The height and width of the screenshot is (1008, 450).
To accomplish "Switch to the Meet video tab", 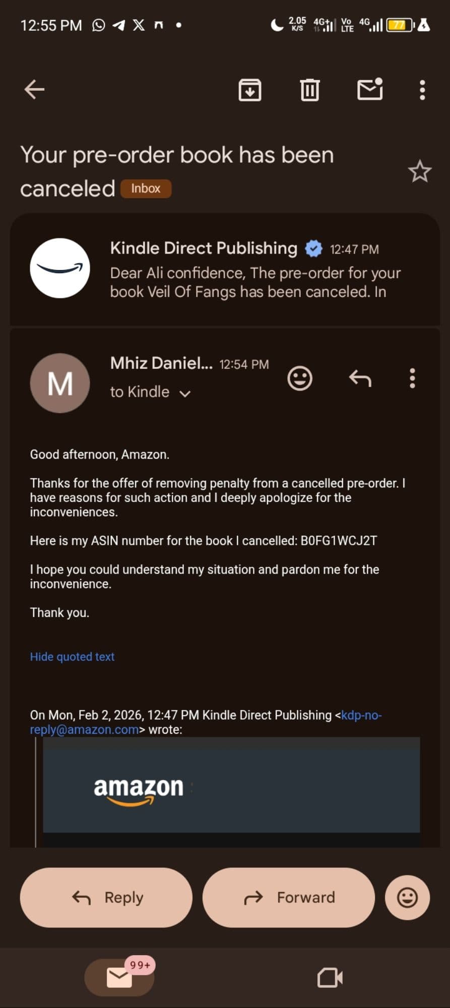I will point(330,978).
